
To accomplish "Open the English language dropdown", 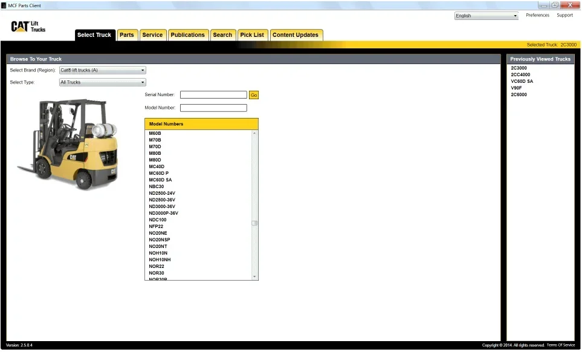I will click(487, 16).
